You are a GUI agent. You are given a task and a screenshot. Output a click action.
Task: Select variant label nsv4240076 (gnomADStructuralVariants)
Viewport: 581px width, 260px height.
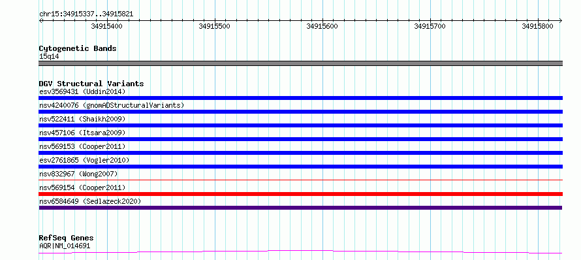tap(112, 105)
